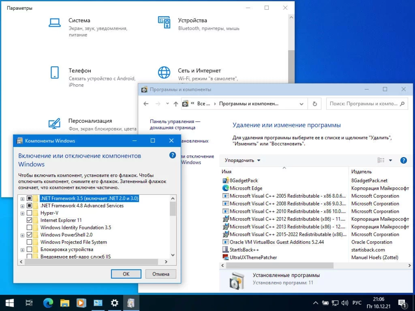Open the Windows Start menu
The image size is (415, 311).
coord(10,303)
